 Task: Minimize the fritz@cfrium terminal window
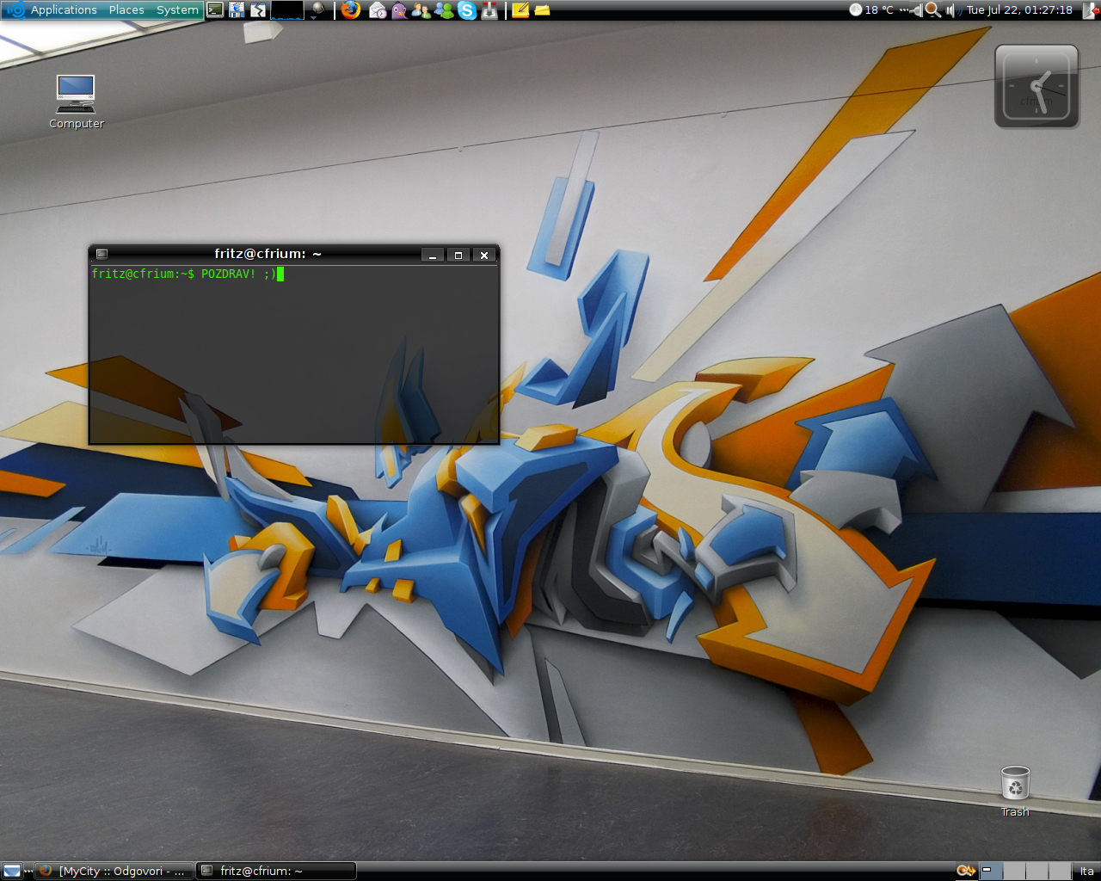[433, 255]
